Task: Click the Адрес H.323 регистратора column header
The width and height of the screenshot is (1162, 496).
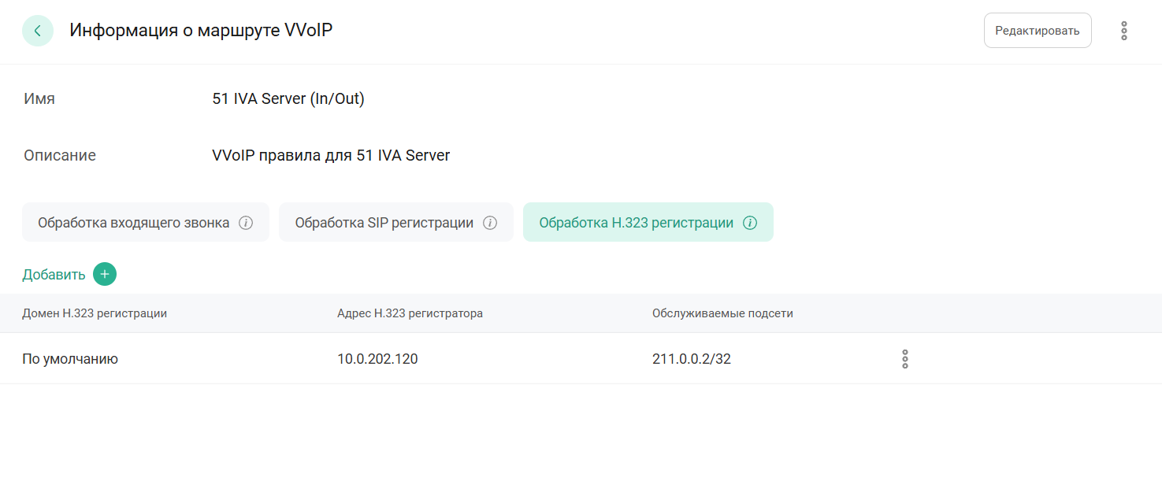Action: 410,313
